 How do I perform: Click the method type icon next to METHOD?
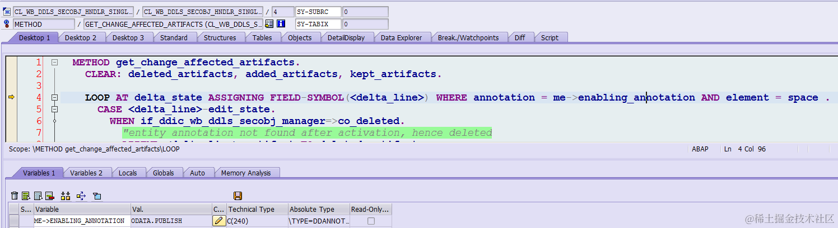pos(7,24)
